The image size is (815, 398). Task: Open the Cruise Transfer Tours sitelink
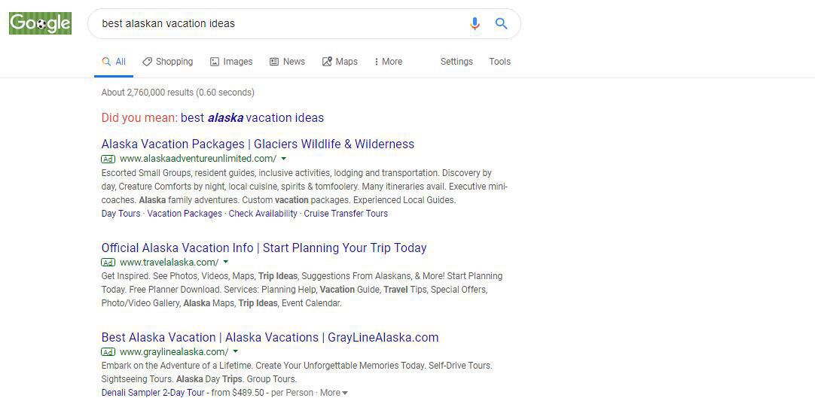pyautogui.click(x=346, y=213)
